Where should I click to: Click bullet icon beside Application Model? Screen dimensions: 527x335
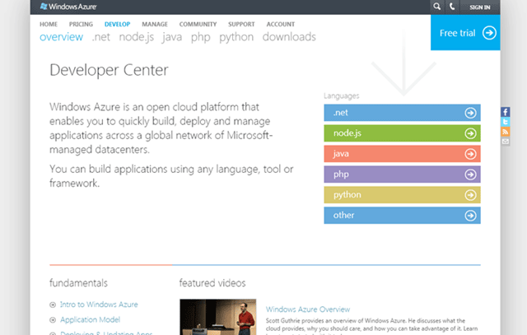pyautogui.click(x=53, y=320)
